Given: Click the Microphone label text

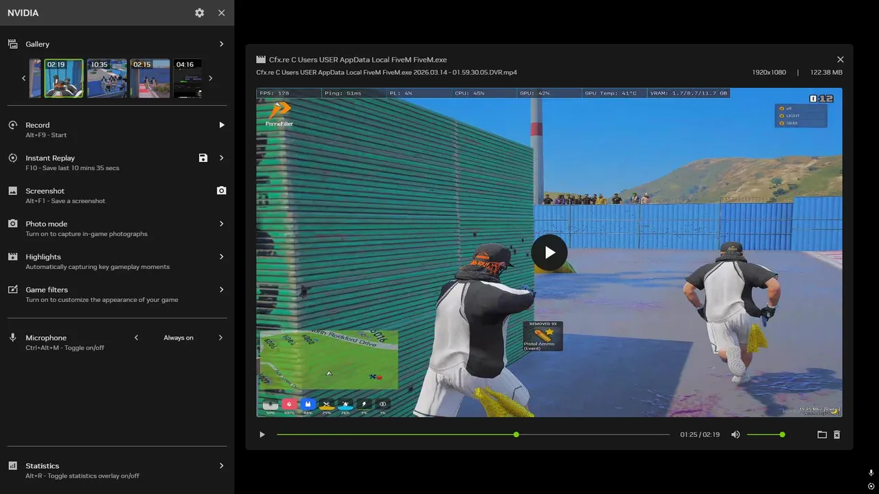Looking at the screenshot, I should (x=46, y=338).
